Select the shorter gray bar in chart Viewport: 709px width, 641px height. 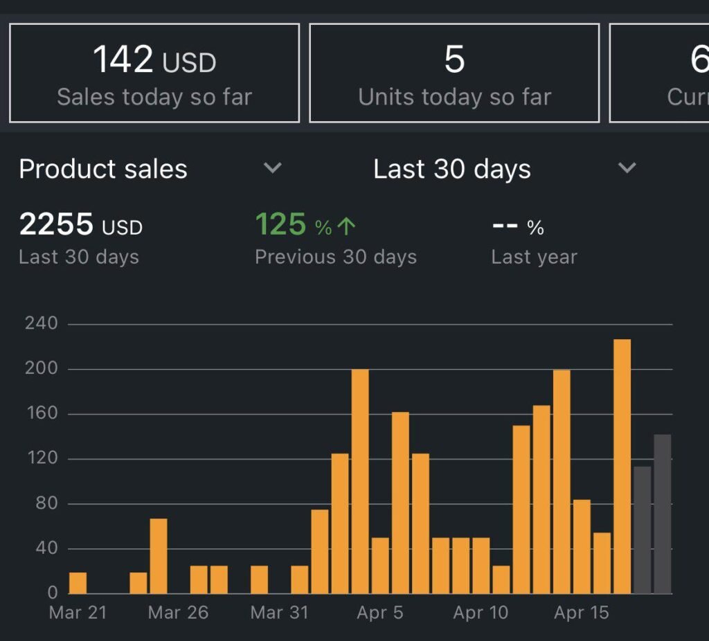642,530
